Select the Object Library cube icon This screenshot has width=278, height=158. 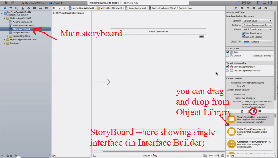coord(253,111)
